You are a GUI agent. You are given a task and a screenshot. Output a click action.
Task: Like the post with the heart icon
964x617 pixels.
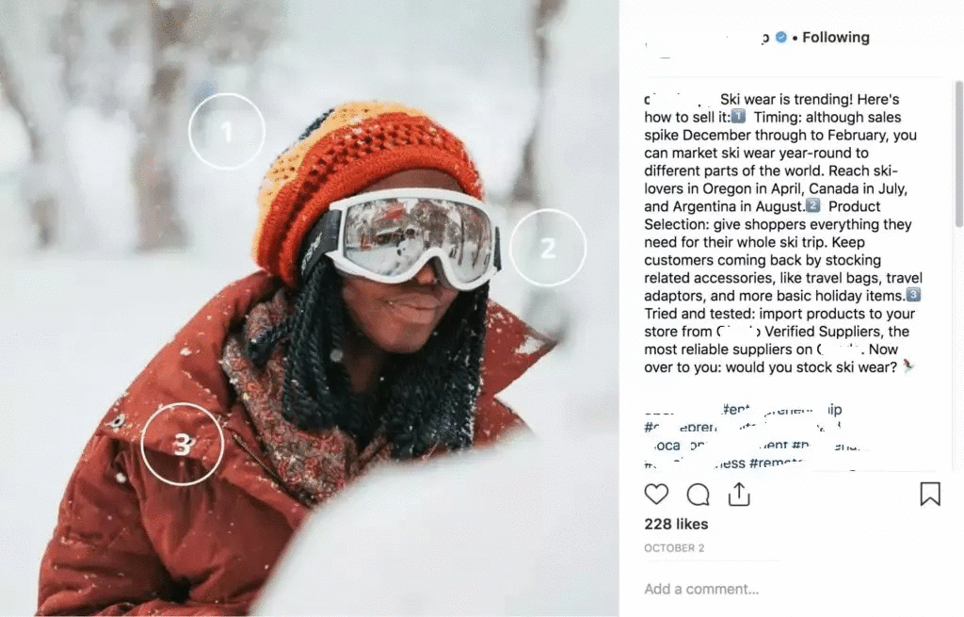click(656, 494)
